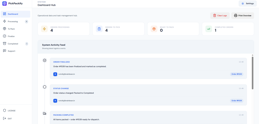Click the Order Finalized checkmark timeline icon
Screen dimensions: 259x124
pyautogui.click(x=45, y=60)
